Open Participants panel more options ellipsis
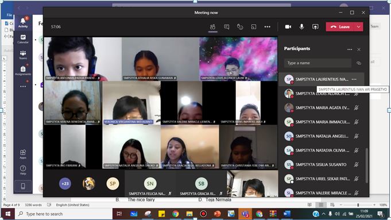Screen dimensions: 391x220 point(350,49)
